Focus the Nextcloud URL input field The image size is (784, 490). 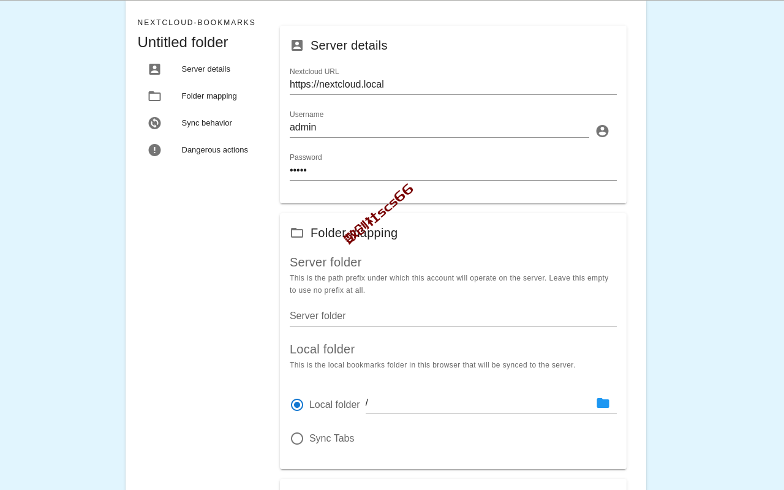click(453, 85)
